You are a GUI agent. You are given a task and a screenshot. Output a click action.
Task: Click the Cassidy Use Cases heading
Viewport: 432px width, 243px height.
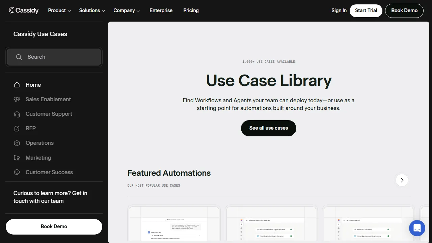point(40,34)
